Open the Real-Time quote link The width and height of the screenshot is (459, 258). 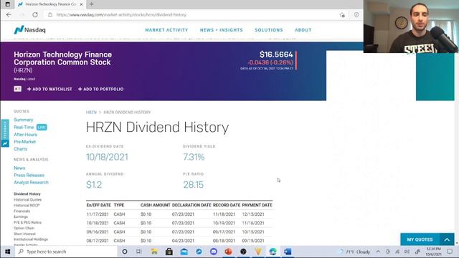click(x=24, y=127)
